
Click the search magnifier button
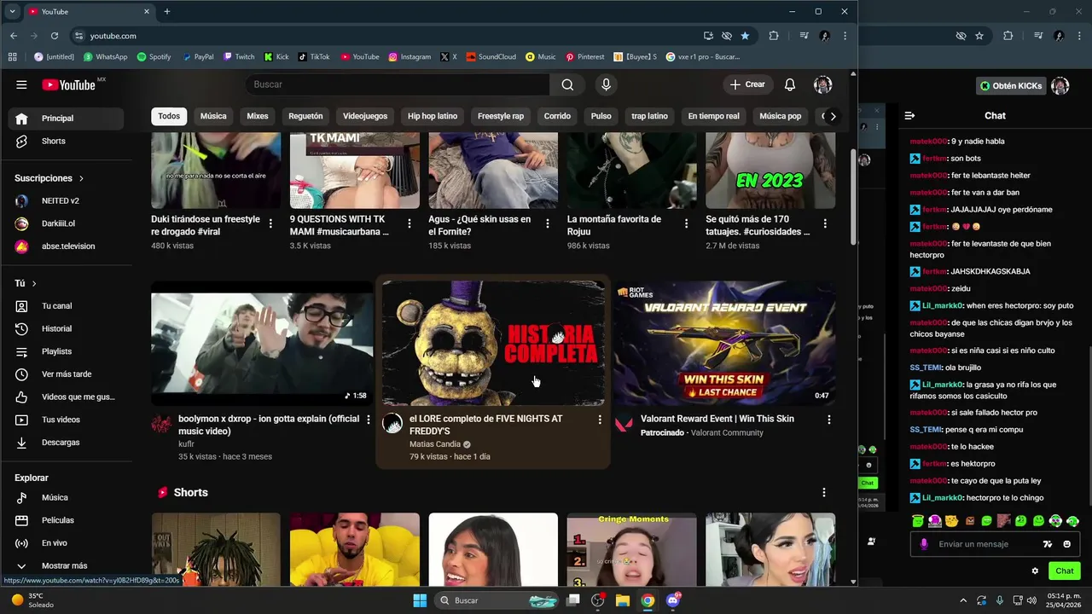tap(567, 84)
